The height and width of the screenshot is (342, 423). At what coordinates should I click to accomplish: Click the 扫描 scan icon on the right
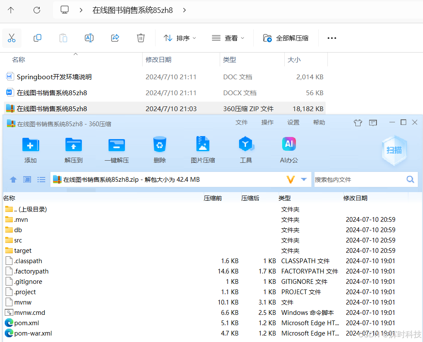(x=394, y=151)
